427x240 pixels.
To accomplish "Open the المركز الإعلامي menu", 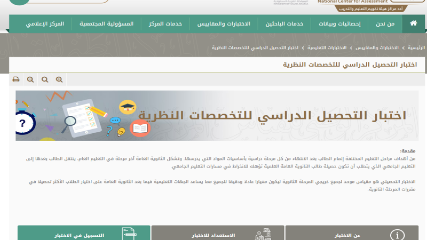I will point(45,24).
